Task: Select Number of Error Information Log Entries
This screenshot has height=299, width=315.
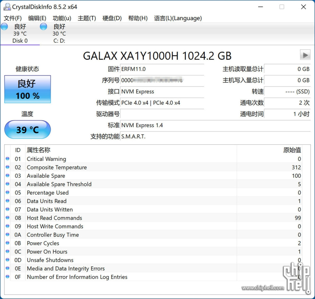Action: tap(77, 277)
